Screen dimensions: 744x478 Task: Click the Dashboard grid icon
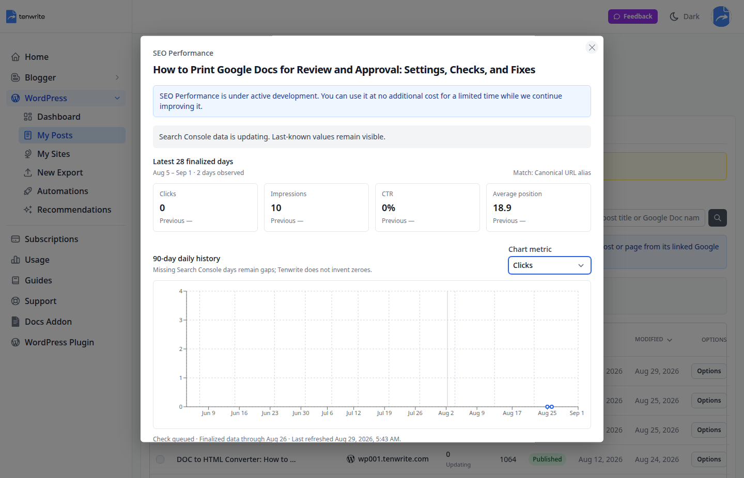coord(28,117)
